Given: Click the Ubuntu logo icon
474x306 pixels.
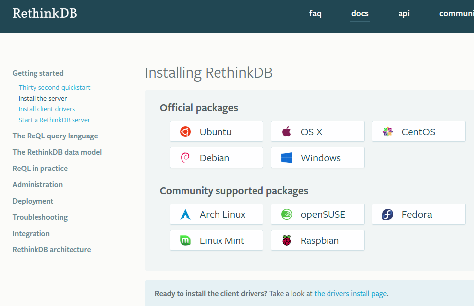Looking at the screenshot, I should pyautogui.click(x=185, y=132).
